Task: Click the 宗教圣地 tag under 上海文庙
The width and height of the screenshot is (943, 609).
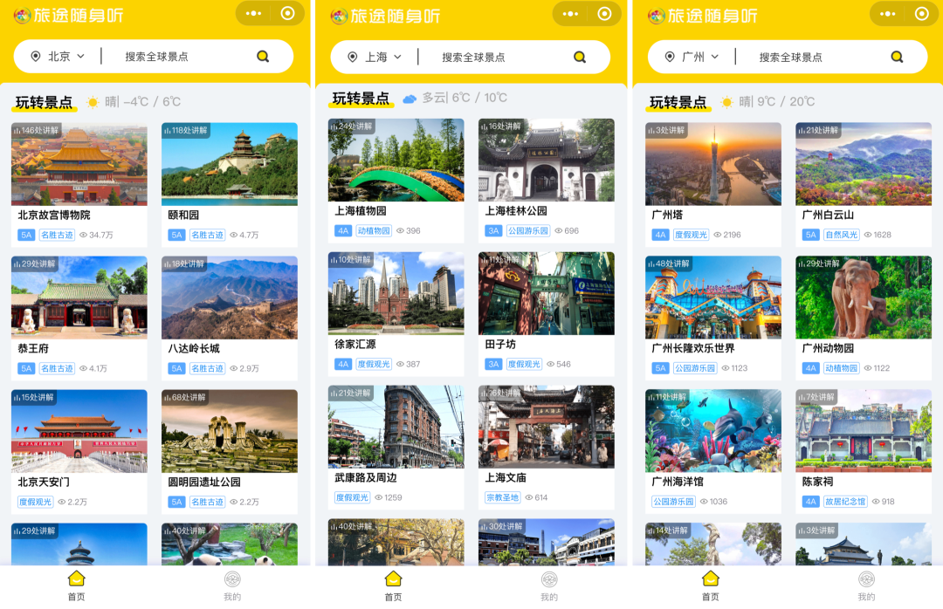Action: coord(502,498)
